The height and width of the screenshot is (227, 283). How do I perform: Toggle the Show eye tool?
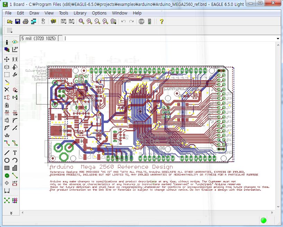[x=15, y=42]
